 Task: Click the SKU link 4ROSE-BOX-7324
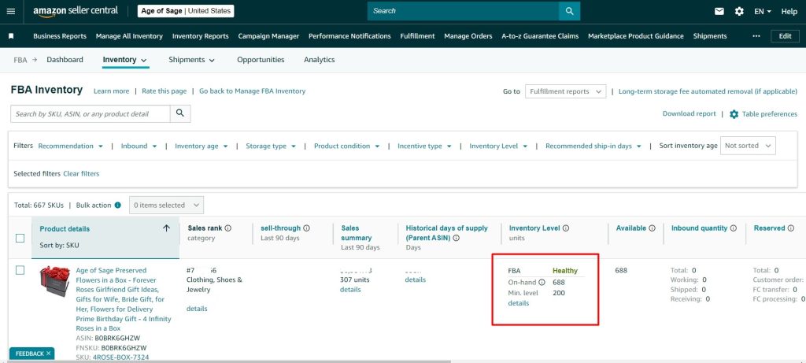point(120,357)
